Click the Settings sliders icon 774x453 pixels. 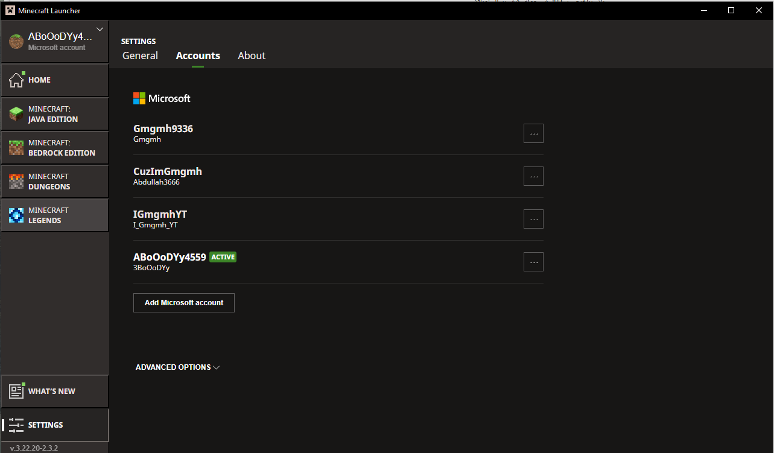tap(16, 425)
